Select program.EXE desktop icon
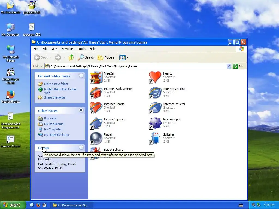279x209 pixels. click(32, 7)
